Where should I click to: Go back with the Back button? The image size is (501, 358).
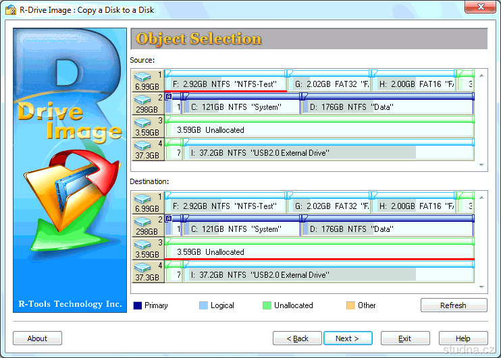pyautogui.click(x=297, y=338)
